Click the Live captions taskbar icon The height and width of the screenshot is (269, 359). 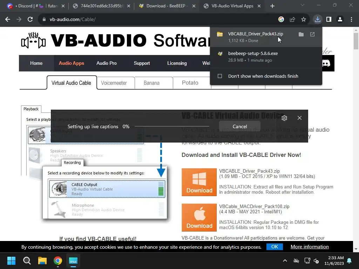[73, 261]
